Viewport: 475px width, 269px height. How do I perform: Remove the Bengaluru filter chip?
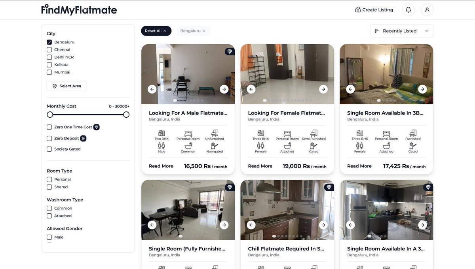(x=204, y=31)
